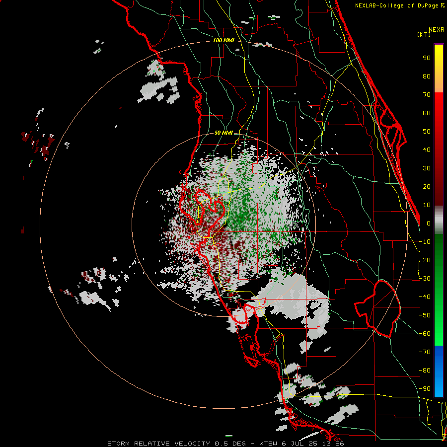Image resolution: width=447 pixels, height=447 pixels.
Task: Click the negative 20 value on velocity scale
Action: click(425, 260)
